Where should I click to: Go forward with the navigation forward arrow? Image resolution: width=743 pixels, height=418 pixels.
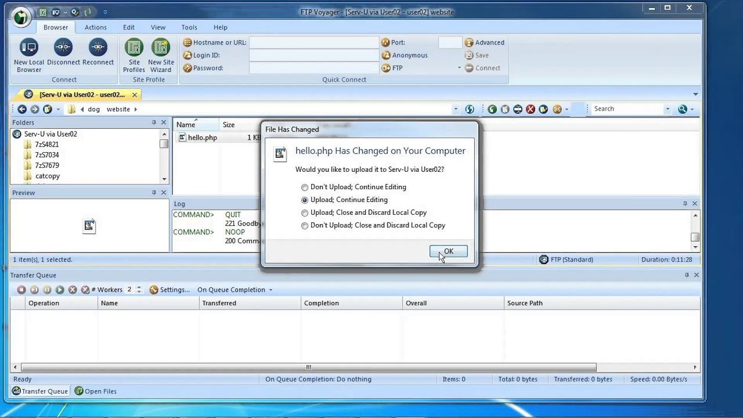point(35,109)
